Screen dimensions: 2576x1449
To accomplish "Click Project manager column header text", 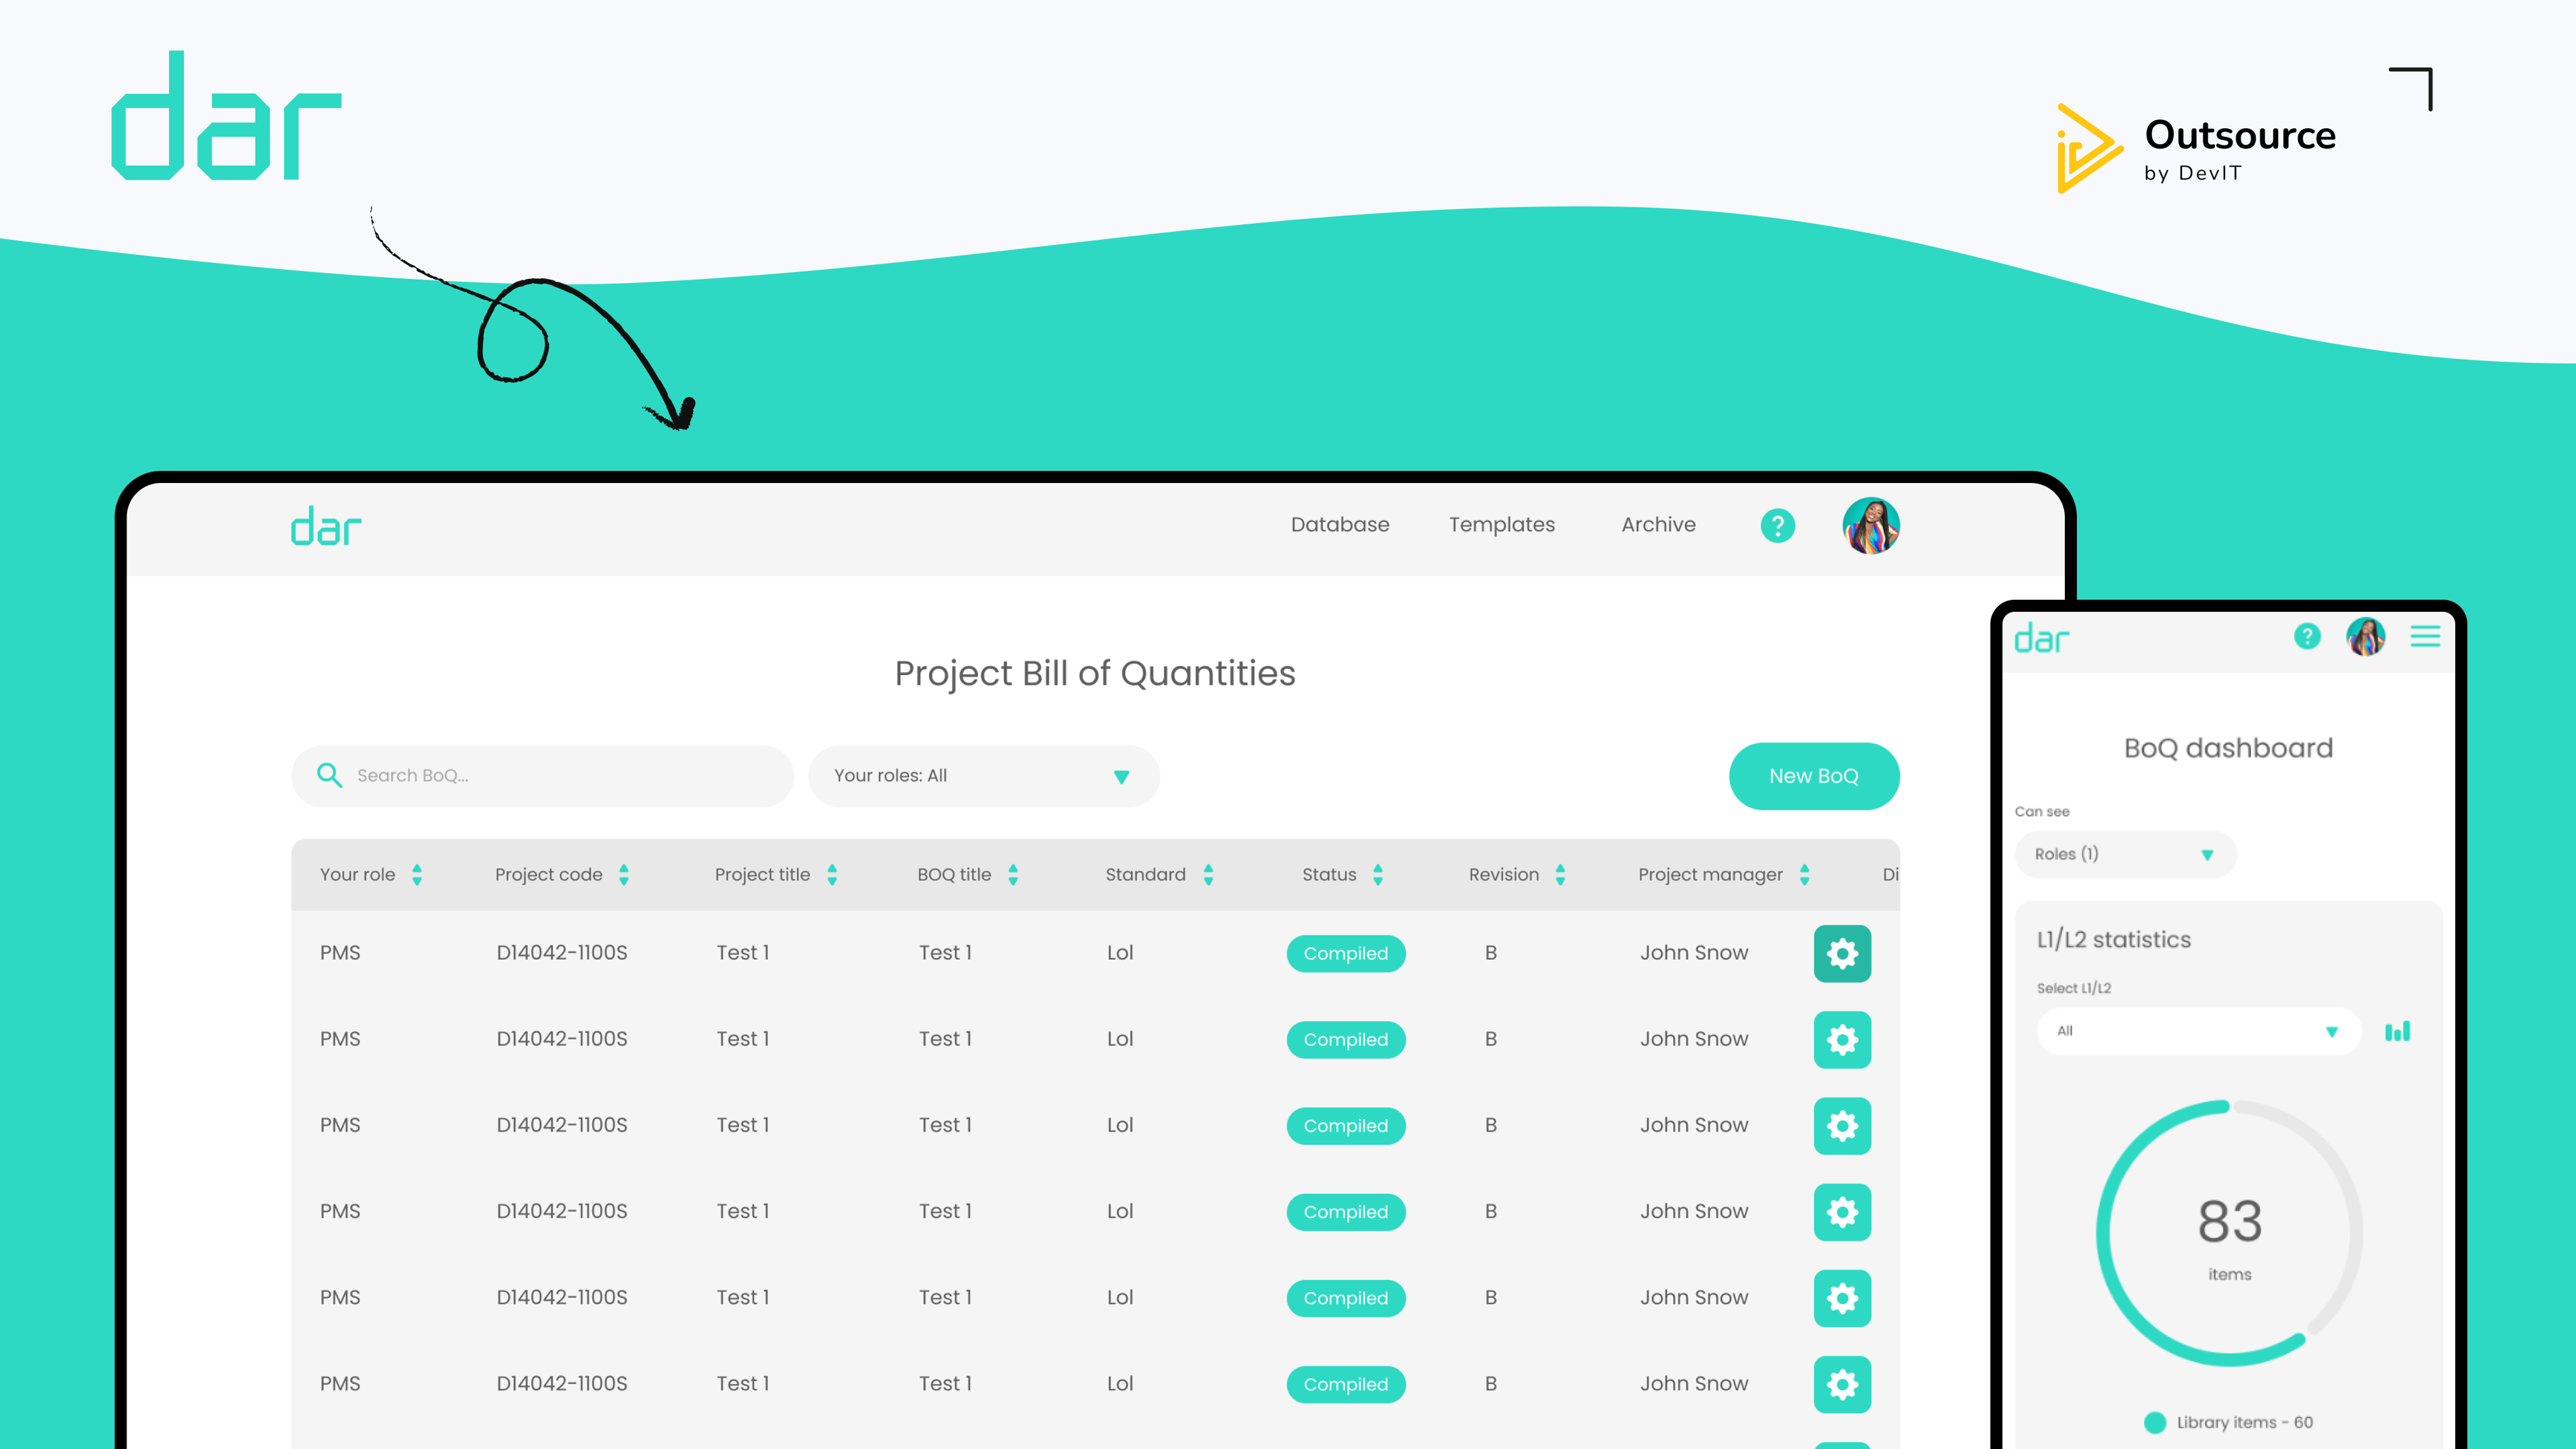I will (1710, 875).
